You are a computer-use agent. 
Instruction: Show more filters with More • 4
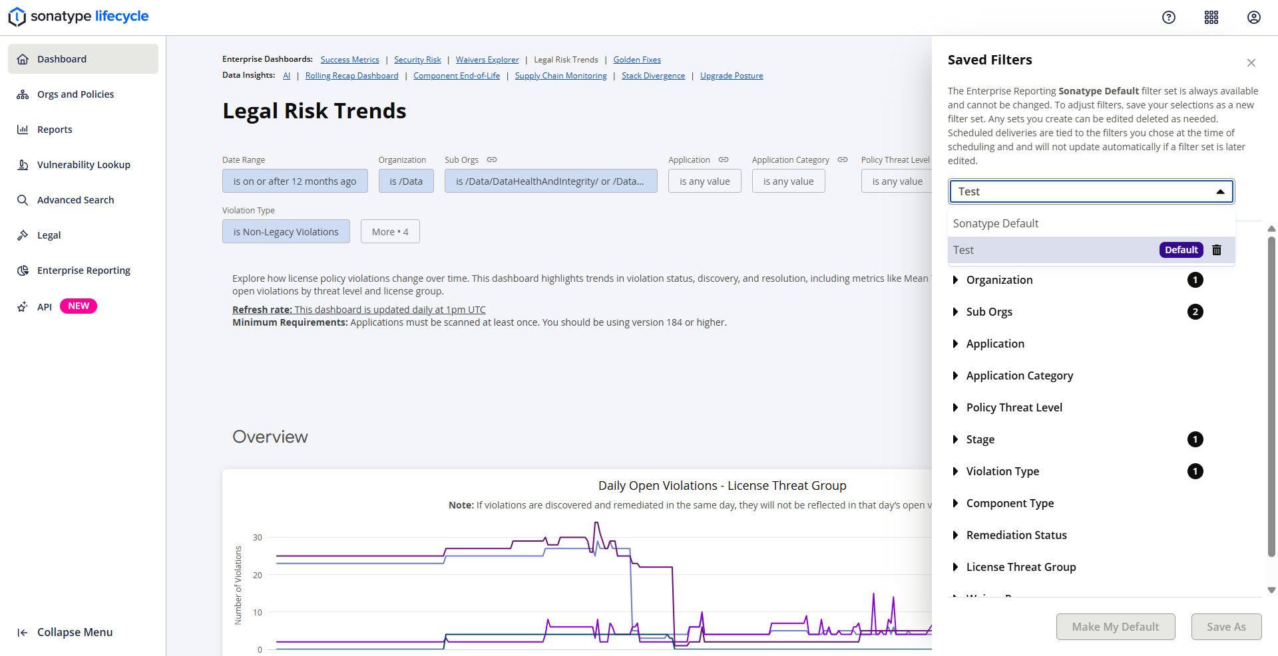(390, 232)
